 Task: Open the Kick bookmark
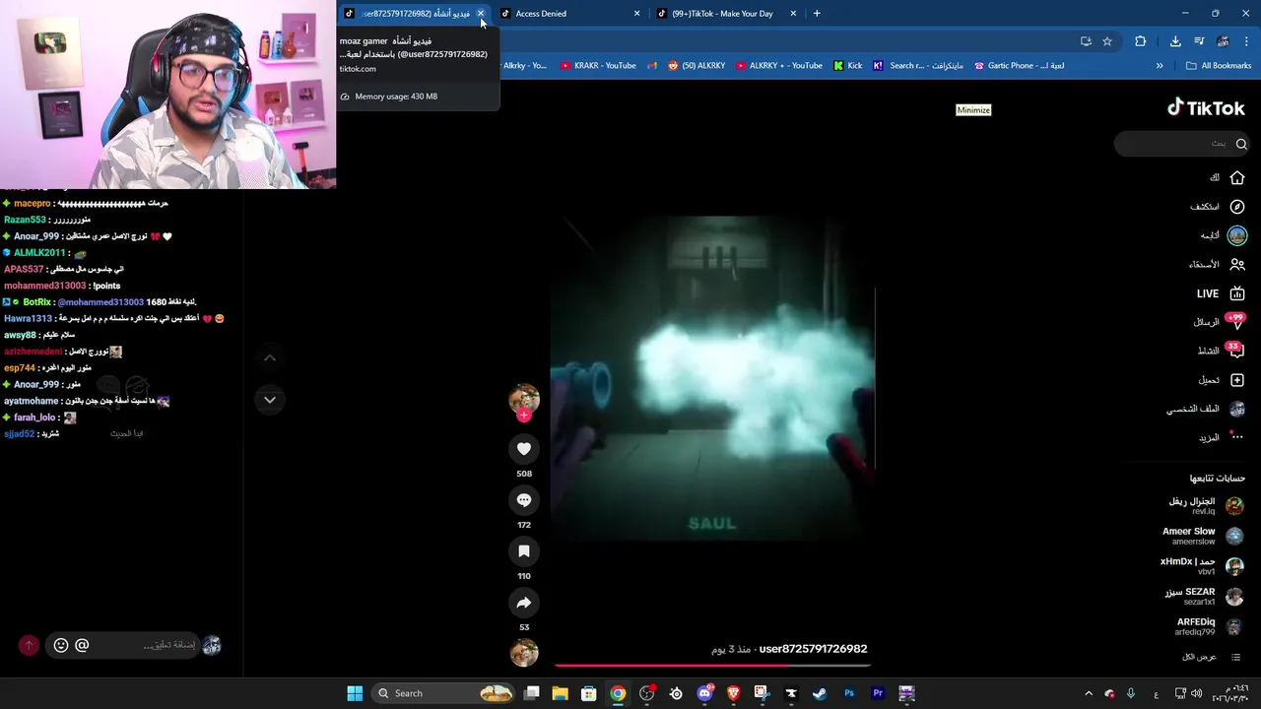pos(847,66)
